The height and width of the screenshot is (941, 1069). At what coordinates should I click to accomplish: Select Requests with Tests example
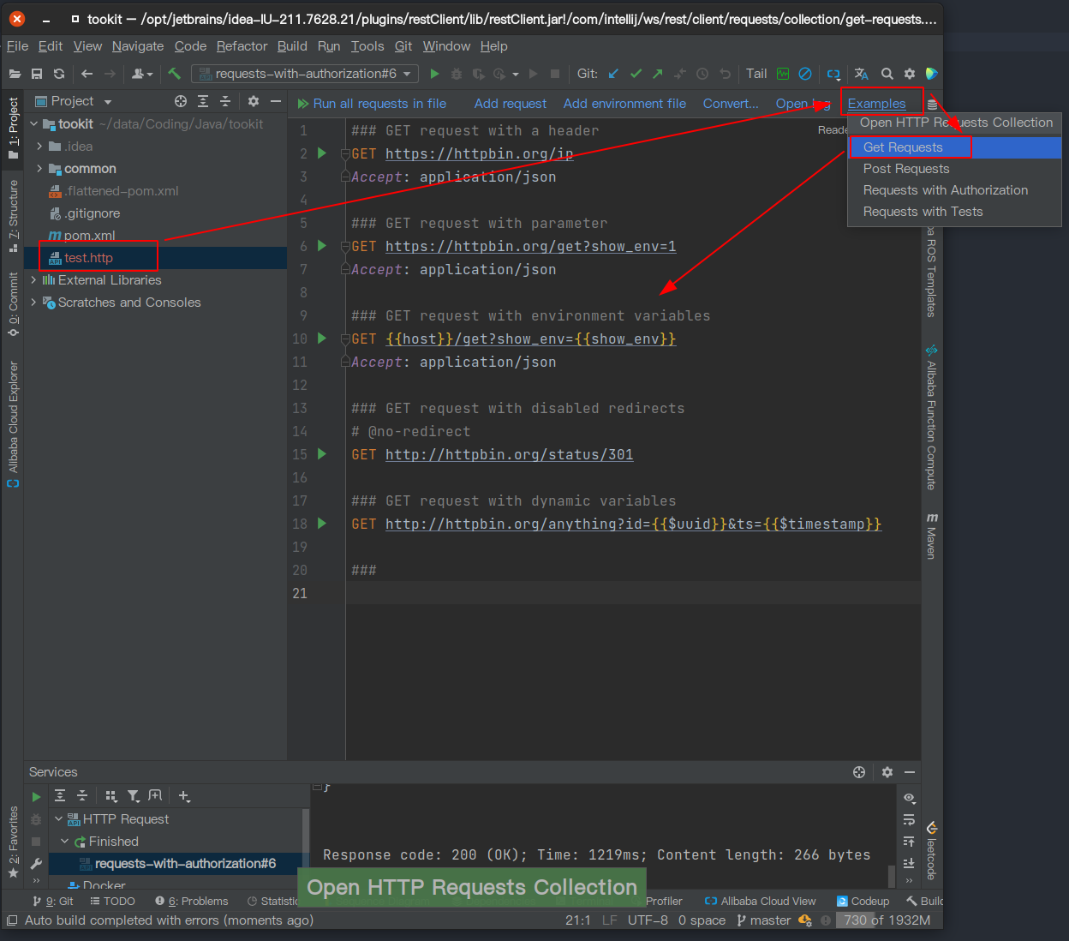click(x=954, y=212)
